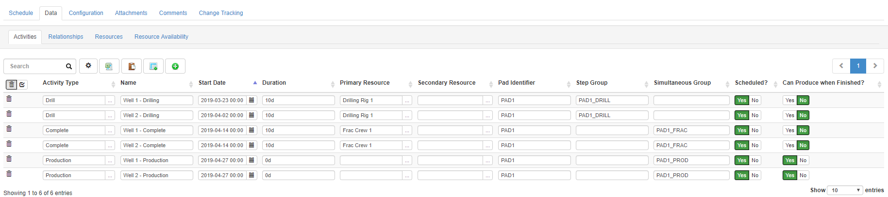Open Secondary Resource picker for Well 2 - Production
Screen dimensions: 888x197
pos(488,175)
